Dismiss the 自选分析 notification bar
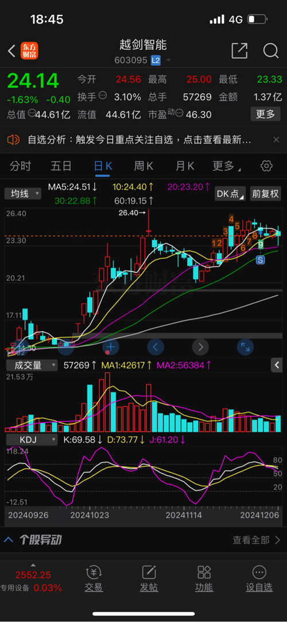The image size is (287, 622). pos(276,140)
